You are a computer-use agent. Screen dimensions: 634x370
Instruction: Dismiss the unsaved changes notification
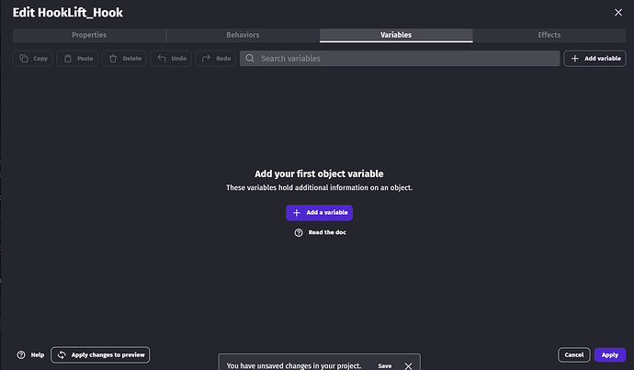click(x=408, y=365)
